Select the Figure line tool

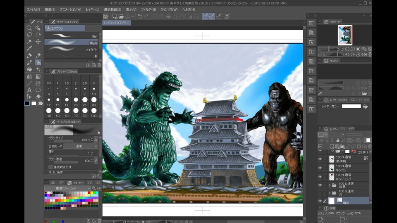[29, 83]
